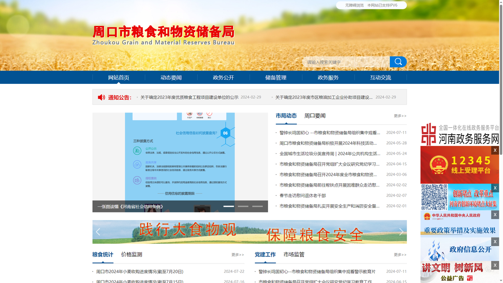Close the 创新堵点 QR code ad
503x283 pixels.
tap(495, 188)
